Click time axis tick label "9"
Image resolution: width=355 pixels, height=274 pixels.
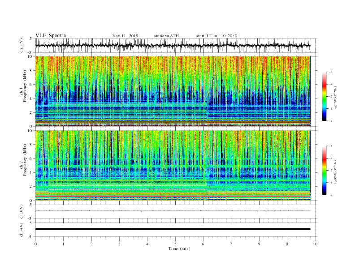pyautogui.click(x=287, y=244)
